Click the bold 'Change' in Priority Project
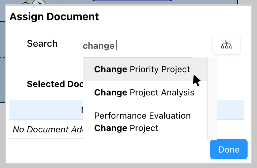 (x=110, y=69)
